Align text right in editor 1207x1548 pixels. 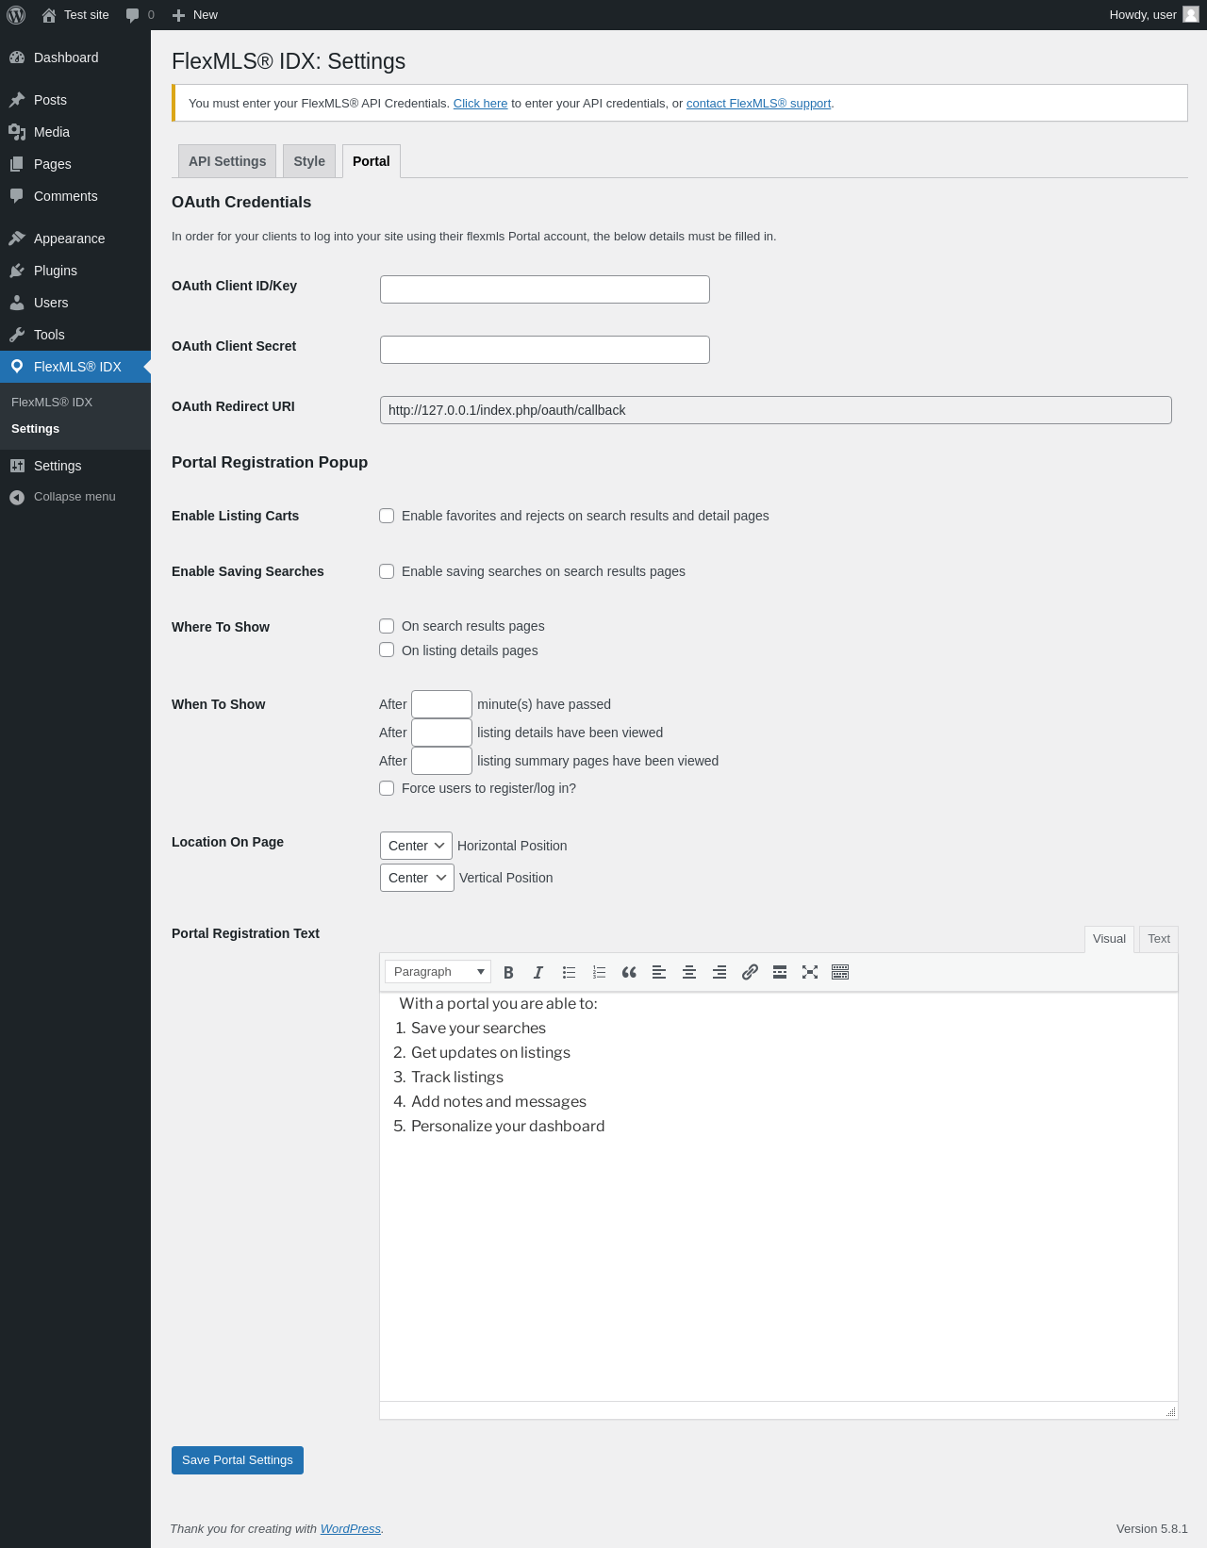[719, 972]
